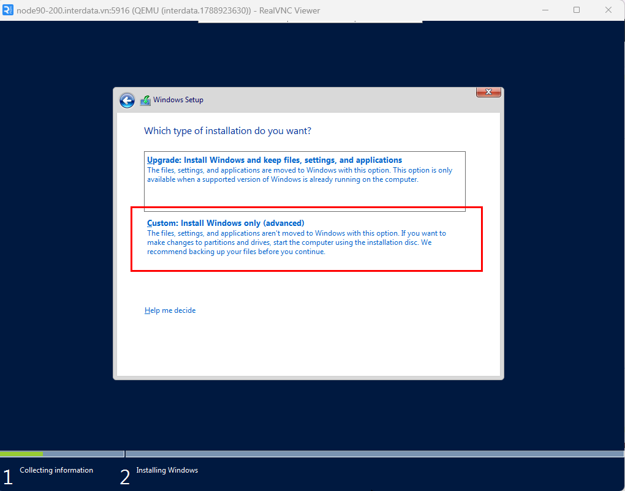Click the Installing Windows step label
This screenshot has width=625, height=491.
tap(167, 470)
